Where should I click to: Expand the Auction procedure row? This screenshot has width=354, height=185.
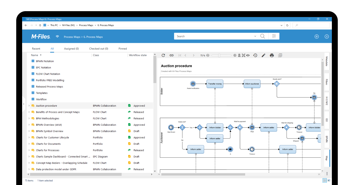click(29, 106)
